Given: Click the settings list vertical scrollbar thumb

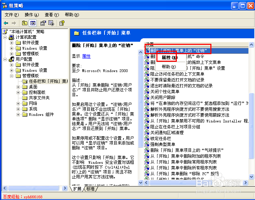Looking at the screenshot, I should pyautogui.click(x=251, y=126).
